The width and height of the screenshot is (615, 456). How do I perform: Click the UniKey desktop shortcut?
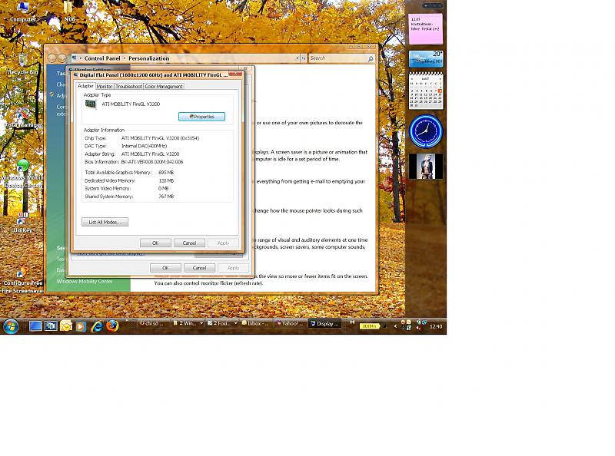[x=22, y=220]
